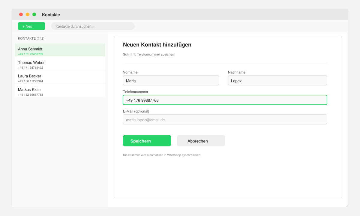Choose Markus Klein from the list
Image resolution: width=360 pixels, height=216 pixels.
60,91
